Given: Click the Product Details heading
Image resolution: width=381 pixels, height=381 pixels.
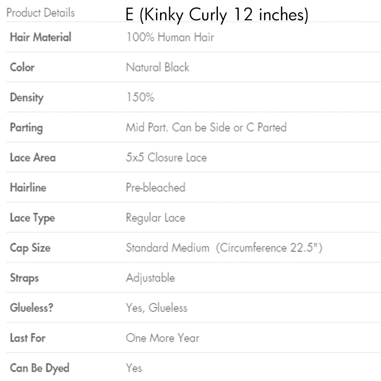Looking at the screenshot, I should (x=40, y=13).
